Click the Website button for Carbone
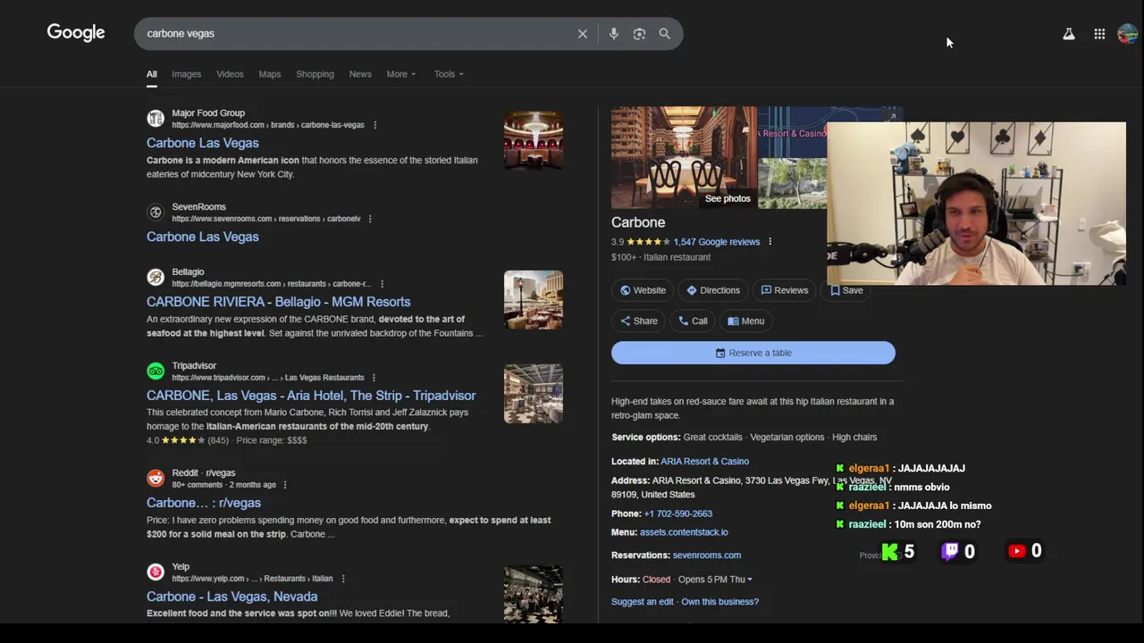 point(643,290)
